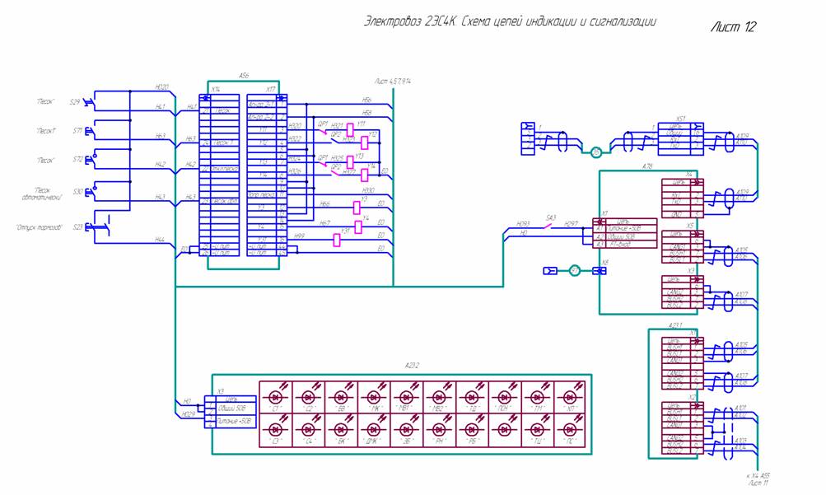
Task: Select the Y13 valve coil rectangle
Action: tap(350, 161)
